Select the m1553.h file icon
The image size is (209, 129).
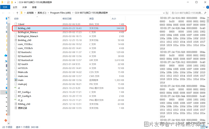[16, 68]
